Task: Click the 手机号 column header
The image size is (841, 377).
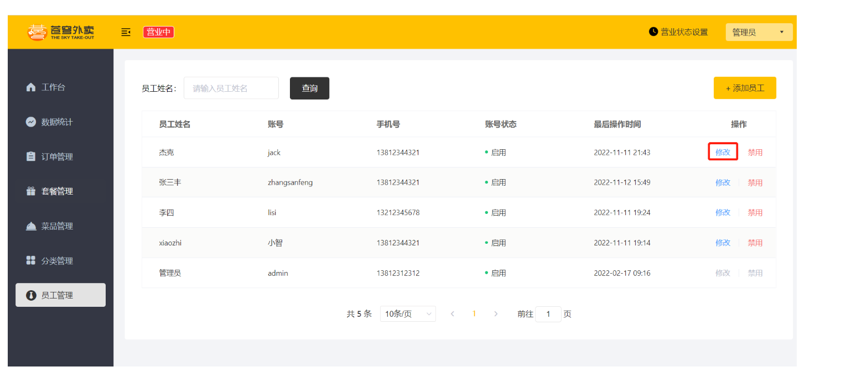Action: 388,124
